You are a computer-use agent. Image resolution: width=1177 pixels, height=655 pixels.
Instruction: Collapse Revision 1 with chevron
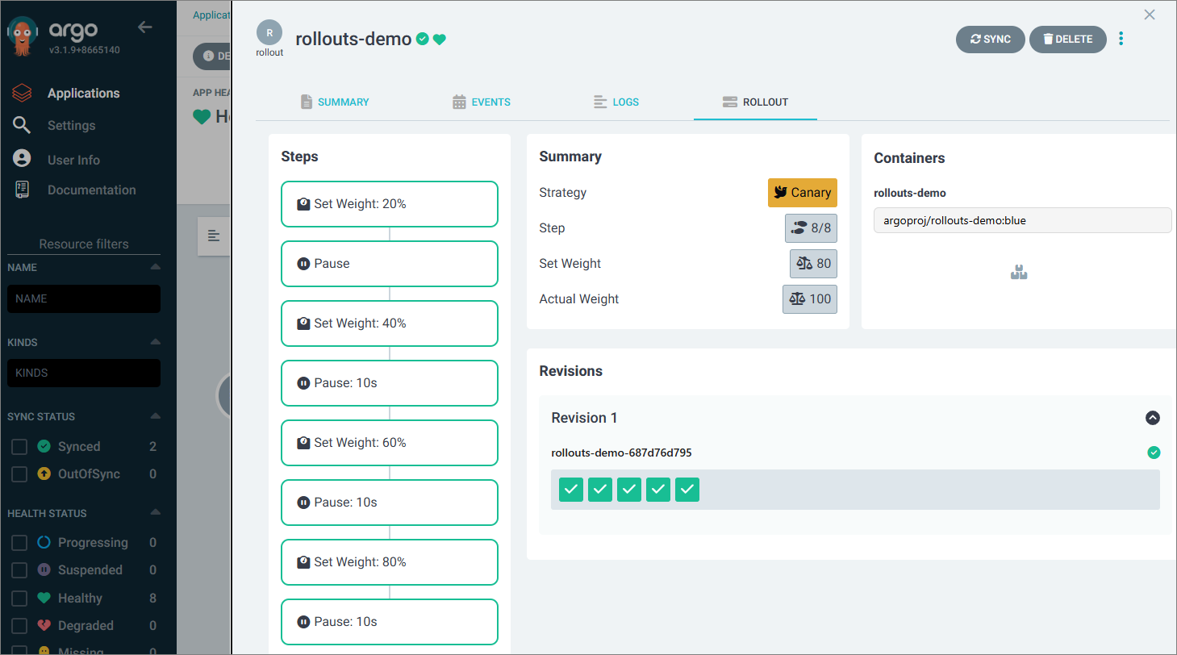point(1153,418)
